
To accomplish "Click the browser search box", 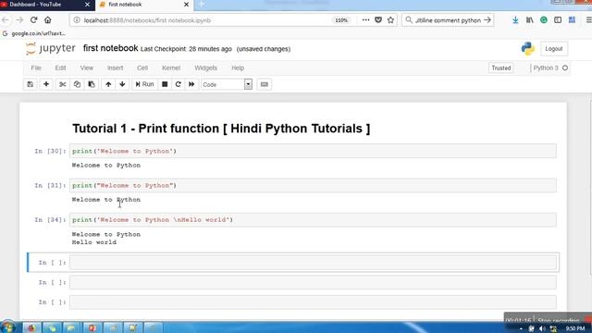I will (x=448, y=20).
